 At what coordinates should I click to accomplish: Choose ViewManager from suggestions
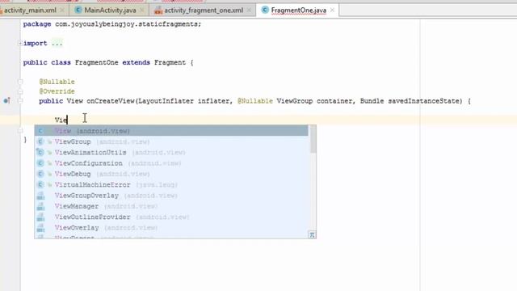171,206
